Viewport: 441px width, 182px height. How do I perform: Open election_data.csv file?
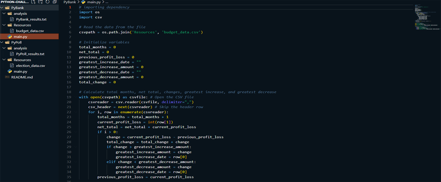coord(30,66)
